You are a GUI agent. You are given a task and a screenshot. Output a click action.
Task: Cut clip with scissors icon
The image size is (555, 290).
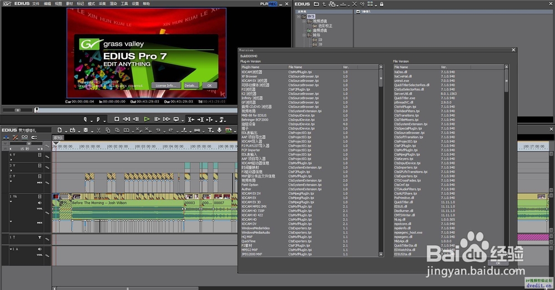(x=99, y=131)
